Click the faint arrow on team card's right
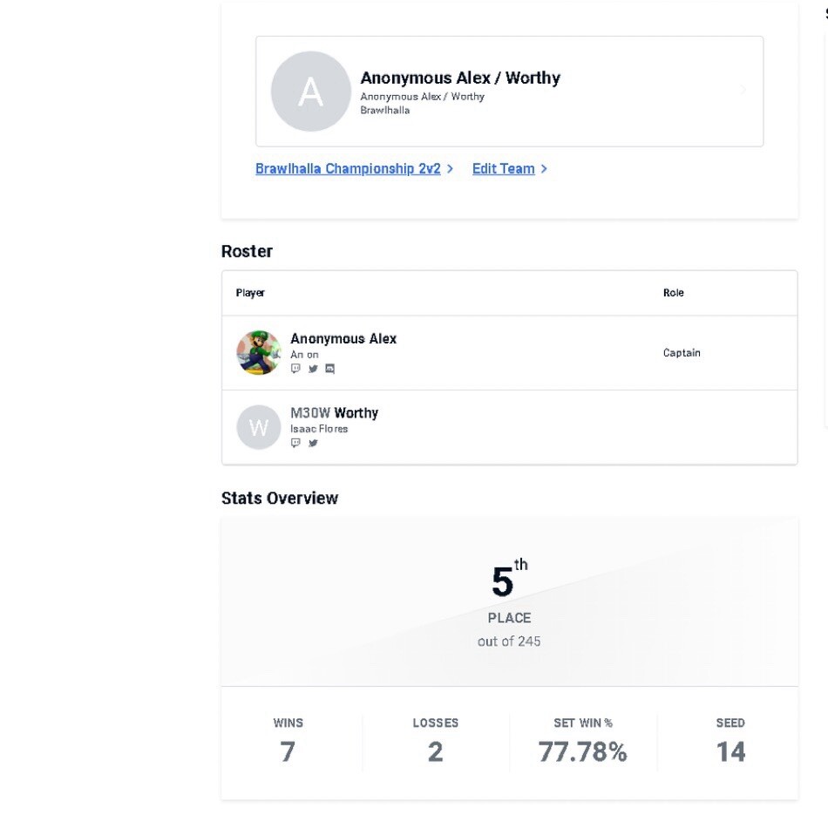 tap(743, 90)
